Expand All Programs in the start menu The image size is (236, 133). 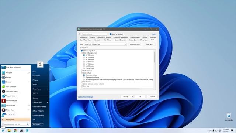pyautogui.click(x=16, y=119)
